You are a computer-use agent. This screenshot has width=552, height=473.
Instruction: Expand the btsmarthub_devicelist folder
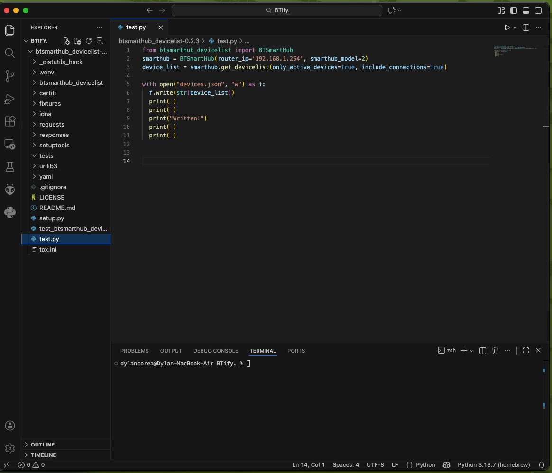[71, 82]
